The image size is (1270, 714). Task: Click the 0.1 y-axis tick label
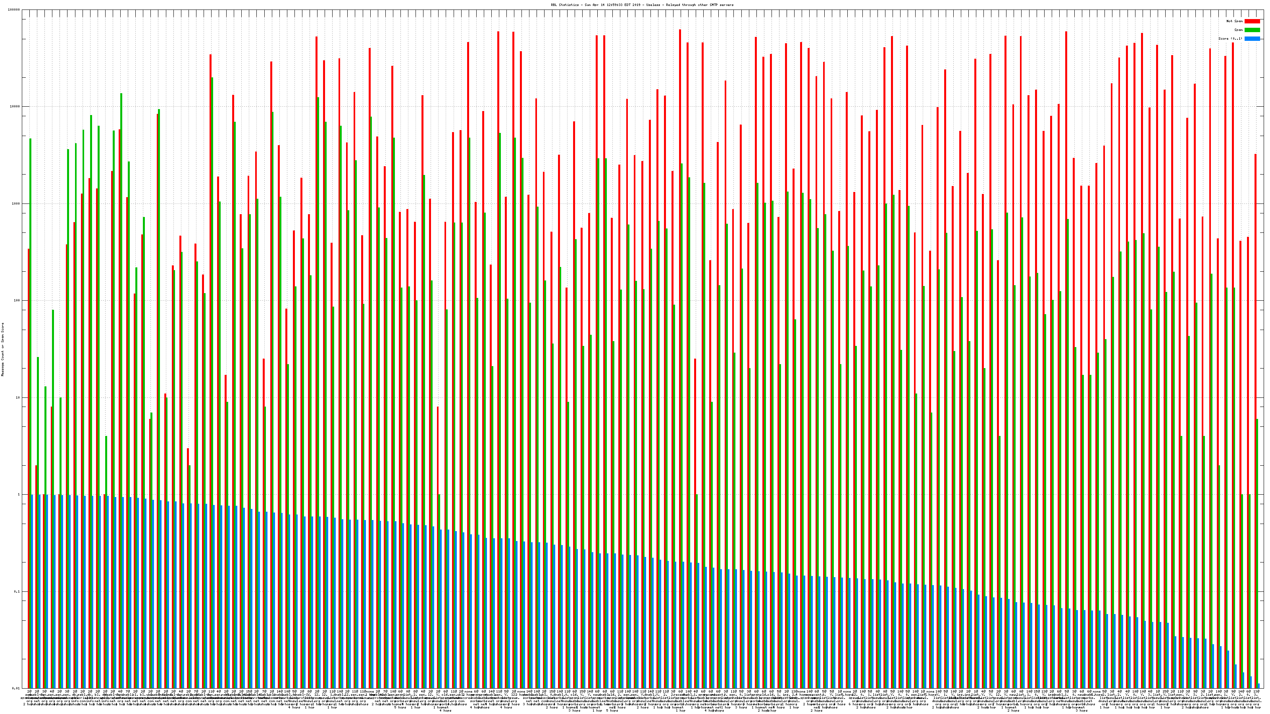click(17, 591)
